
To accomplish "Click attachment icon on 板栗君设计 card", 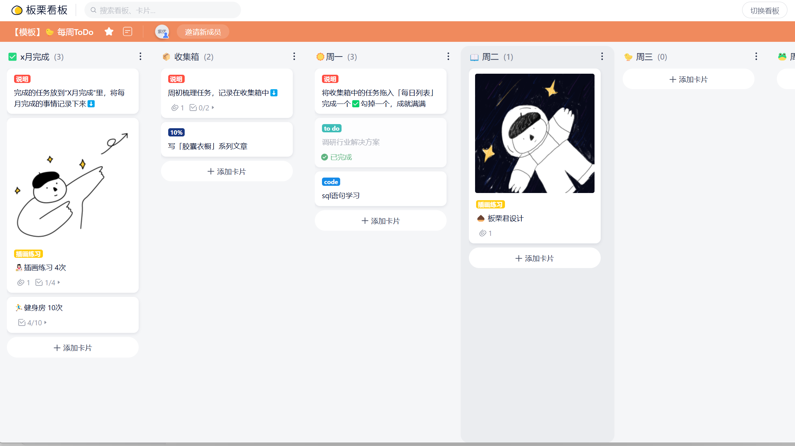I will [483, 233].
